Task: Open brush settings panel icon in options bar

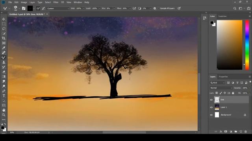Action: pos(24,8)
